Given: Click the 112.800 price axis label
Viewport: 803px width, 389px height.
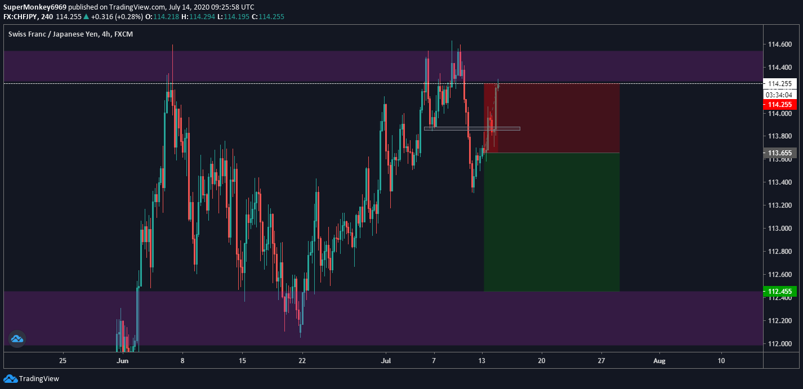Looking at the screenshot, I should click(x=779, y=252).
